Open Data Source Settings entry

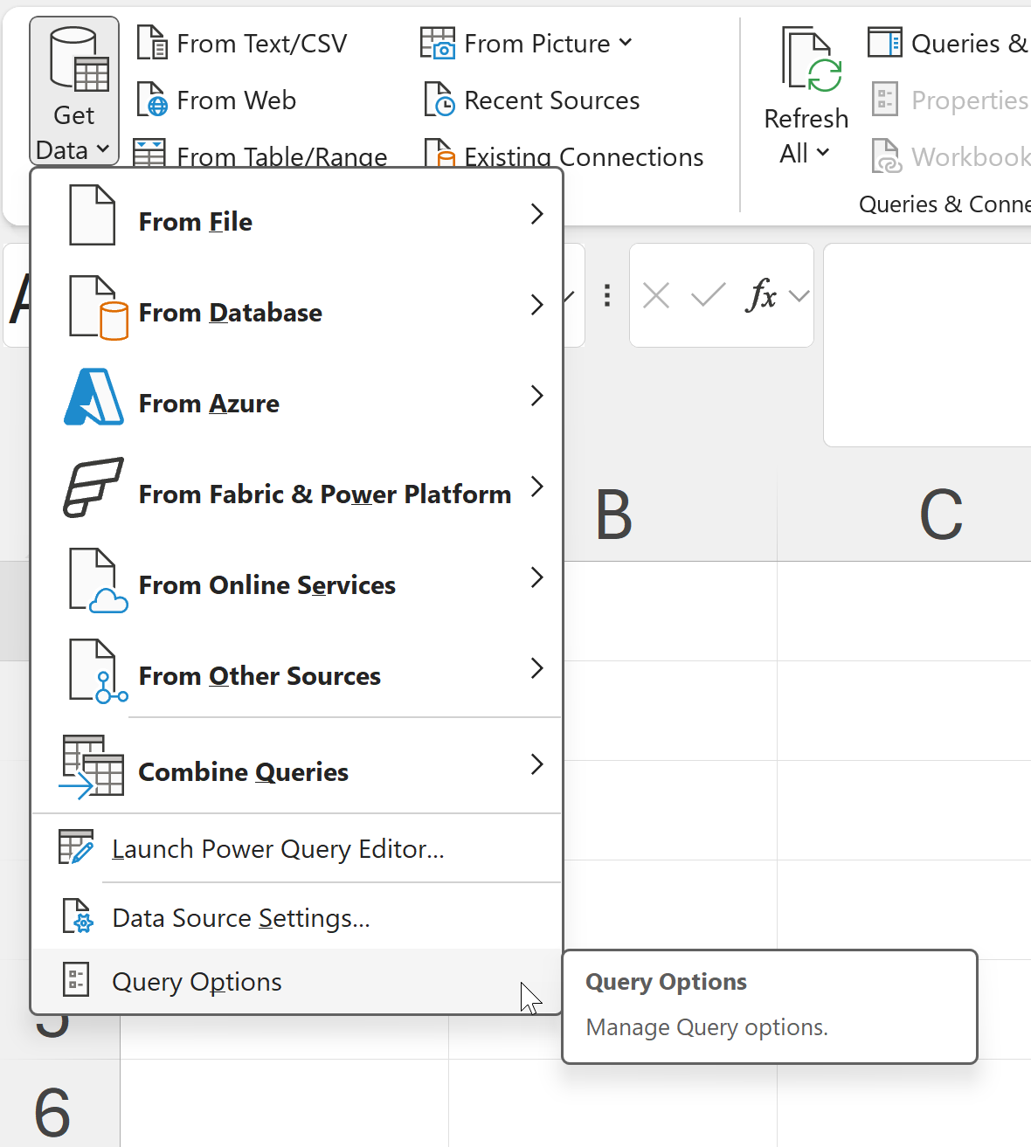tap(296, 917)
